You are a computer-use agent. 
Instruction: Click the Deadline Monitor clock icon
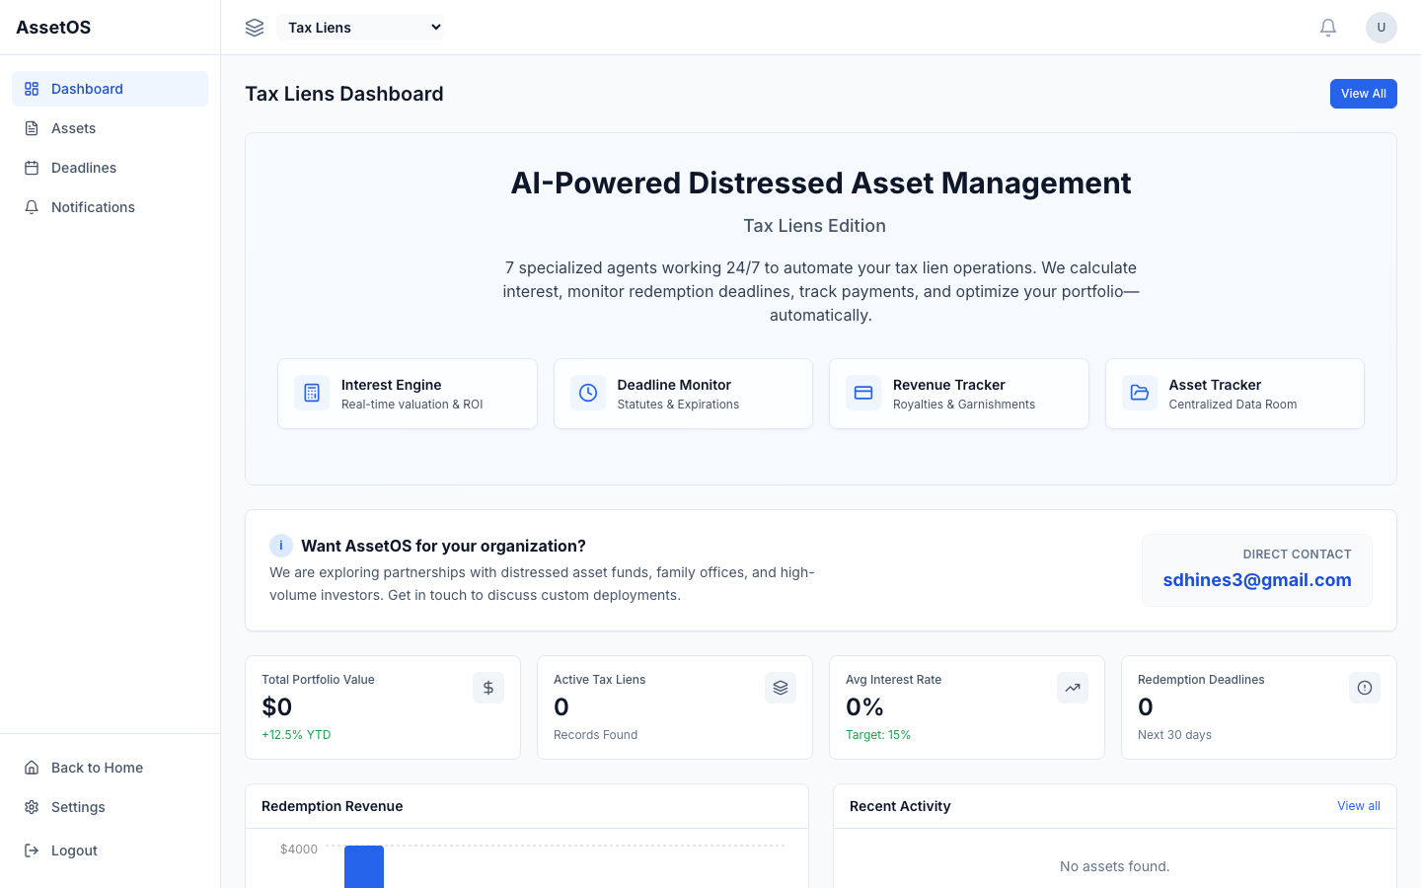588,393
